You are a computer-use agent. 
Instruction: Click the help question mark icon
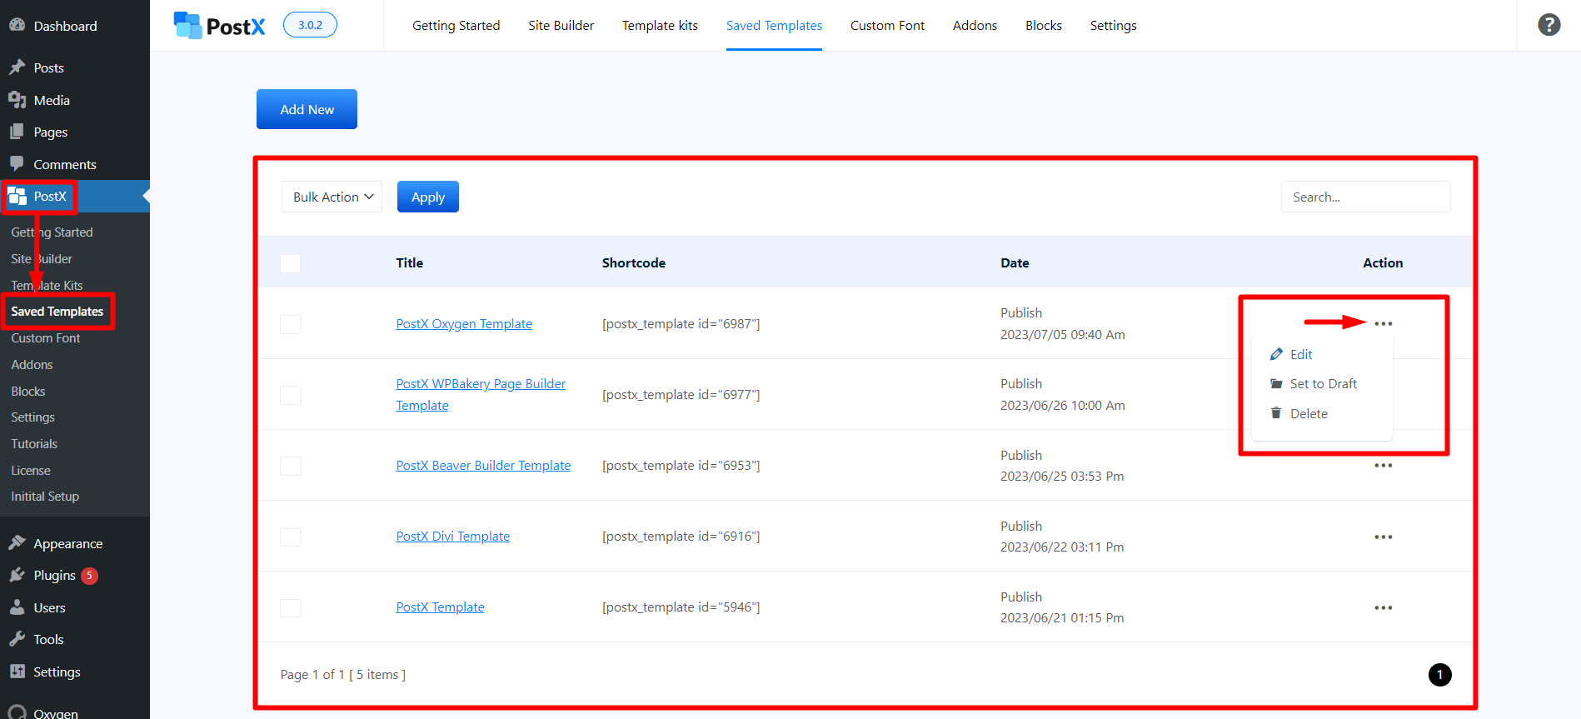point(1549,25)
